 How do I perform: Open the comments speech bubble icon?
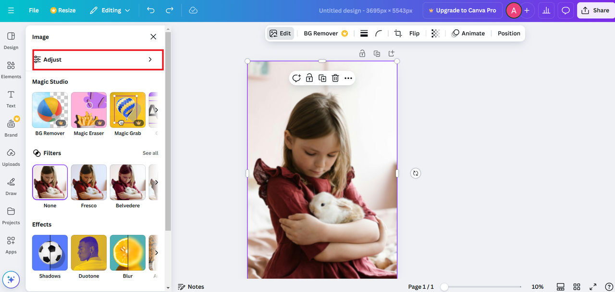[566, 10]
